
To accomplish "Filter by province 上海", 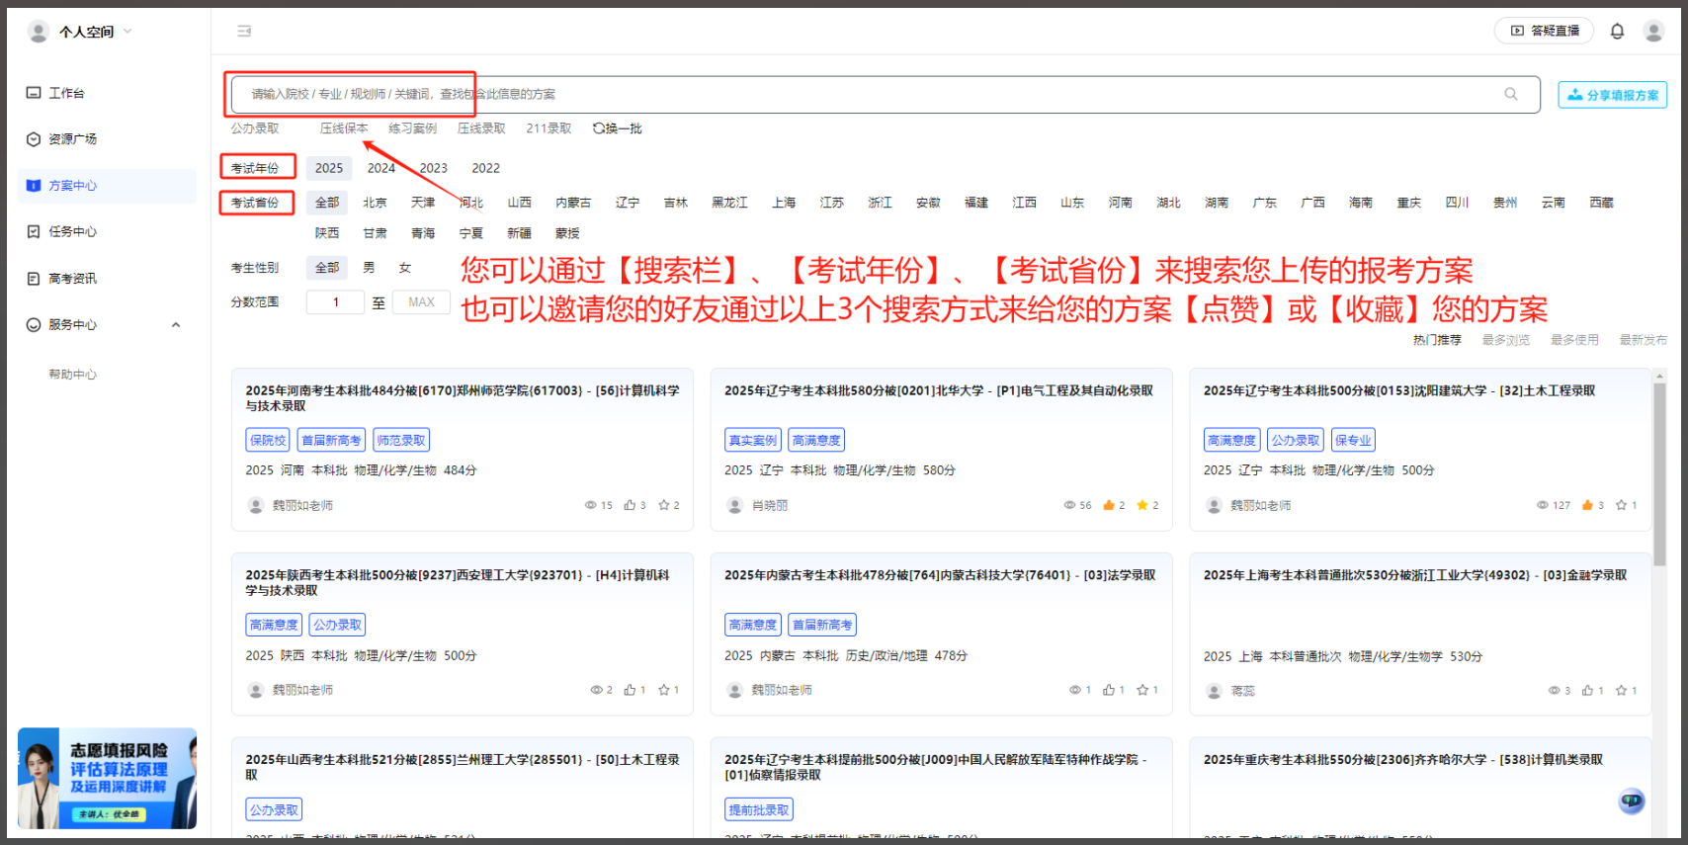I will click(784, 203).
